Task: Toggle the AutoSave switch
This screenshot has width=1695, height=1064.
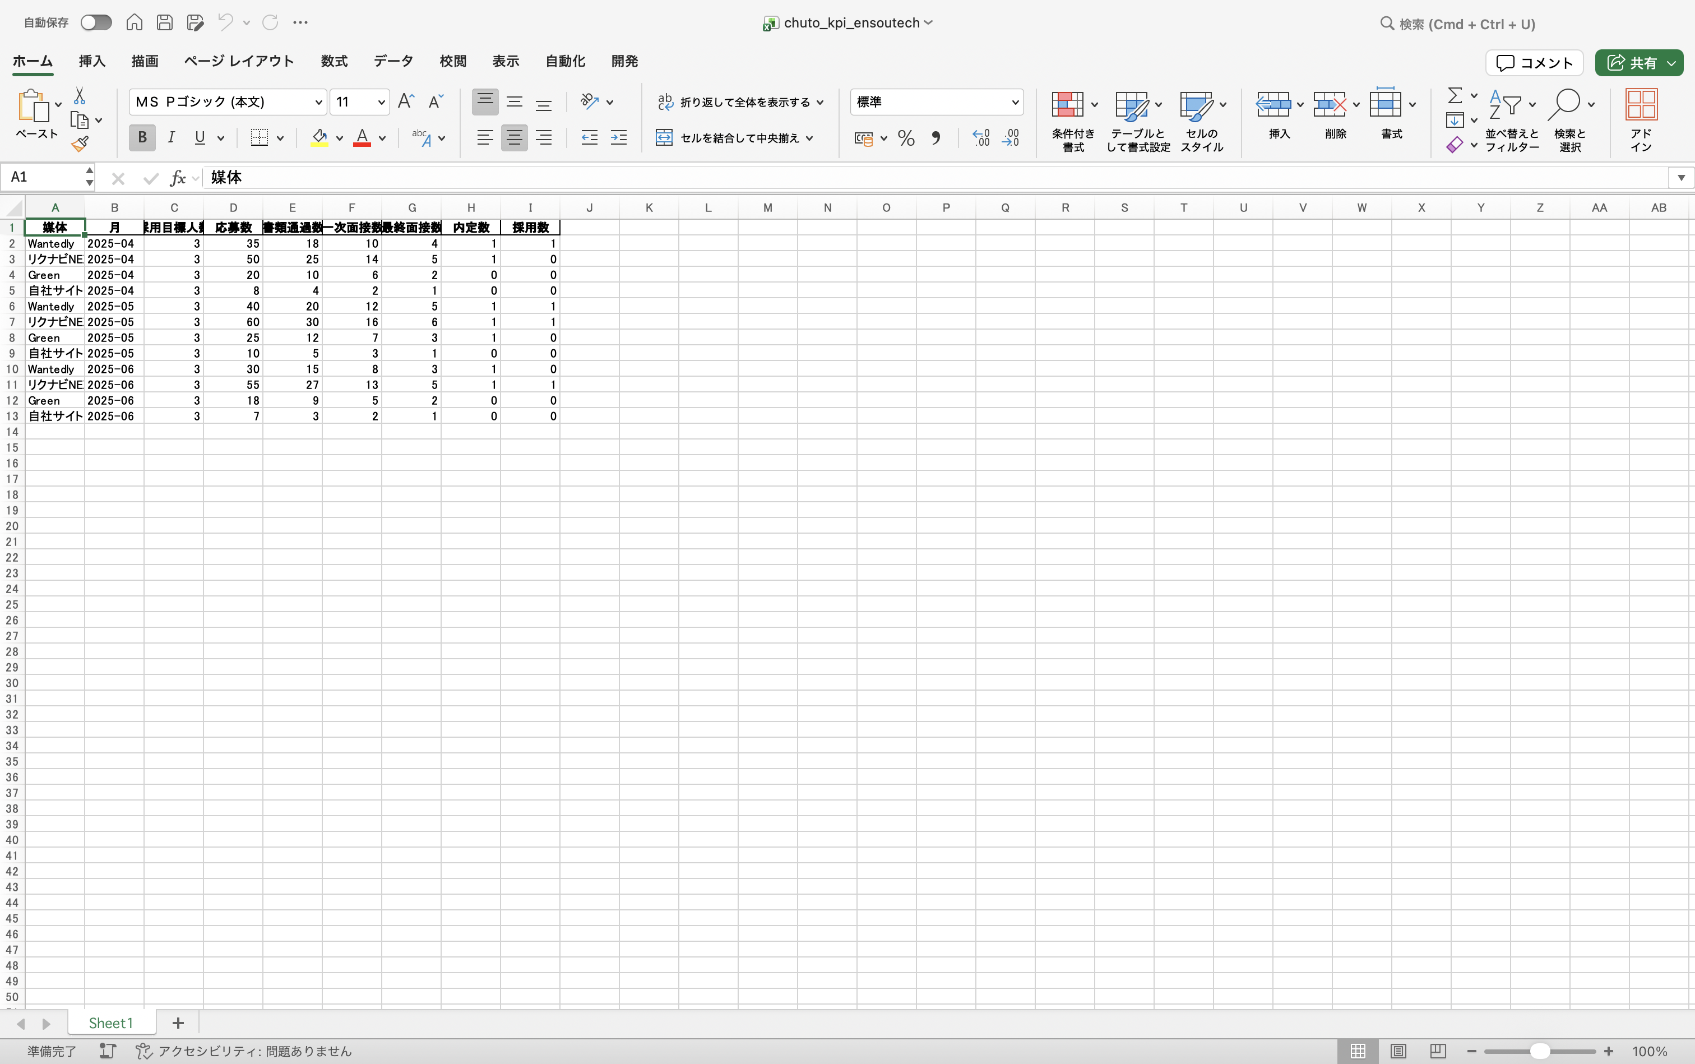Action: point(96,22)
